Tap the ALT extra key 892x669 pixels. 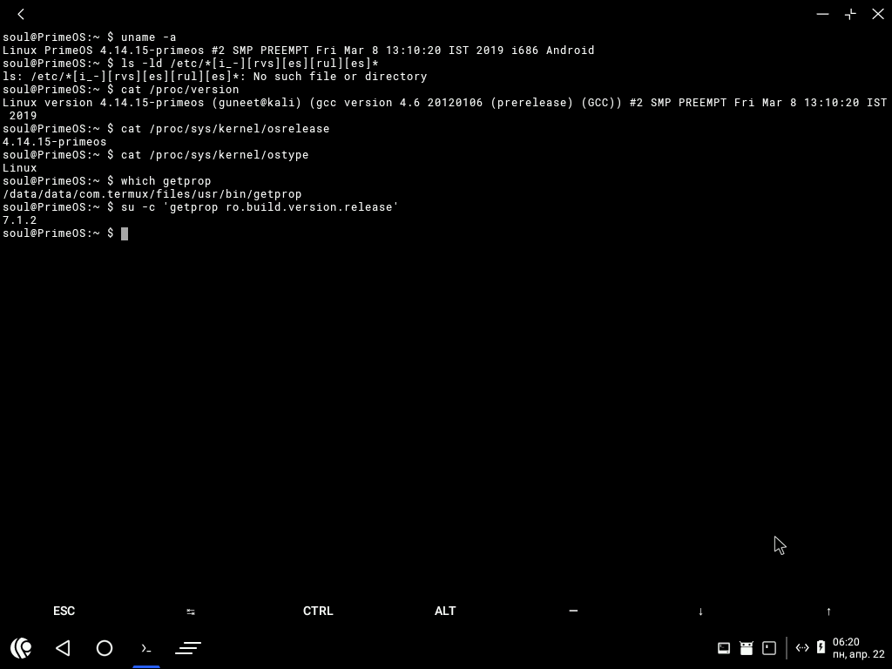(x=445, y=611)
